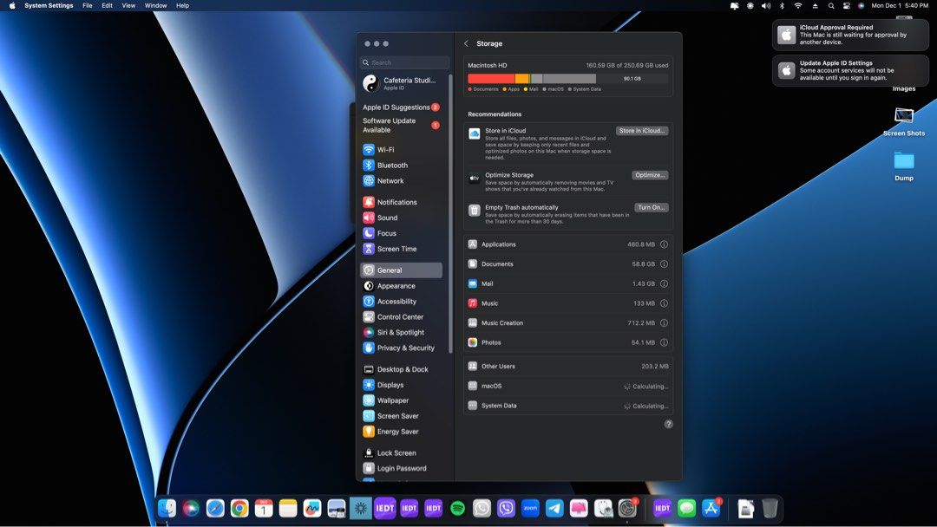Viewport: 937px width, 527px height.
Task: Click the System Settings search field
Action: tap(404, 62)
